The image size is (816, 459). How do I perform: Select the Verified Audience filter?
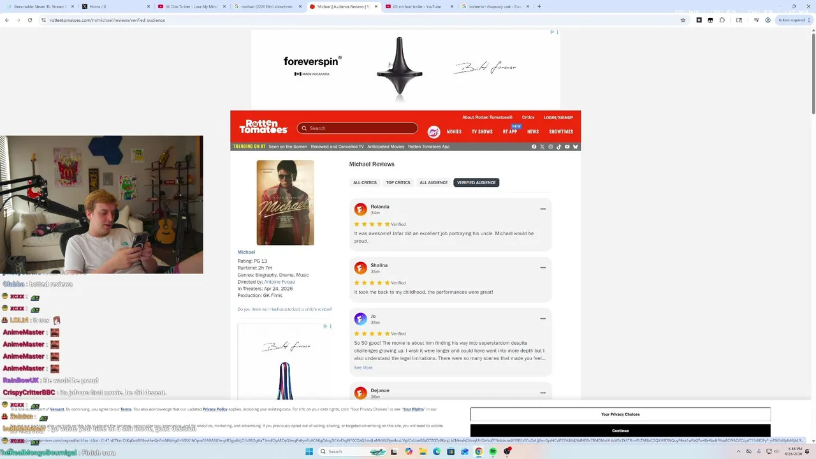tap(476, 182)
